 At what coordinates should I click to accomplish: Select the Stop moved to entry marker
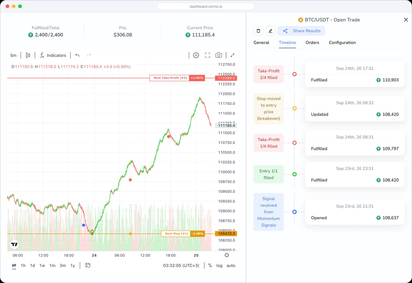point(294,109)
